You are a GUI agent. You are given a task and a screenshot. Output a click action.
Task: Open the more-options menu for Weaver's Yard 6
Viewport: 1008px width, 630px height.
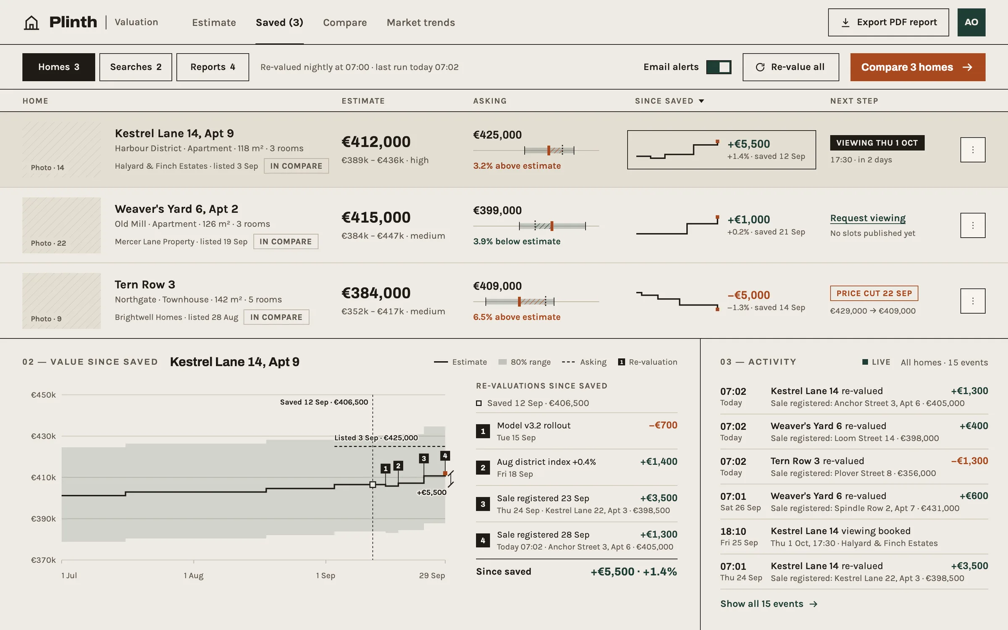click(973, 225)
